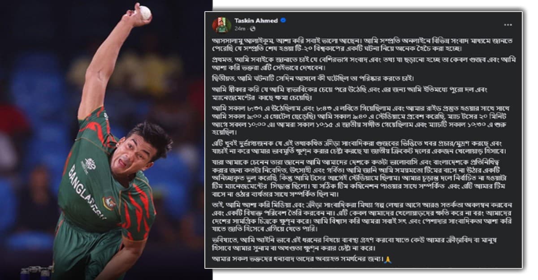Click the folded hands emoji in post

(387, 260)
